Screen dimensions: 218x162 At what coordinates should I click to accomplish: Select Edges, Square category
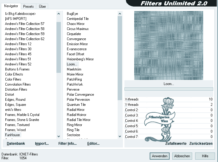(x=15, y=105)
